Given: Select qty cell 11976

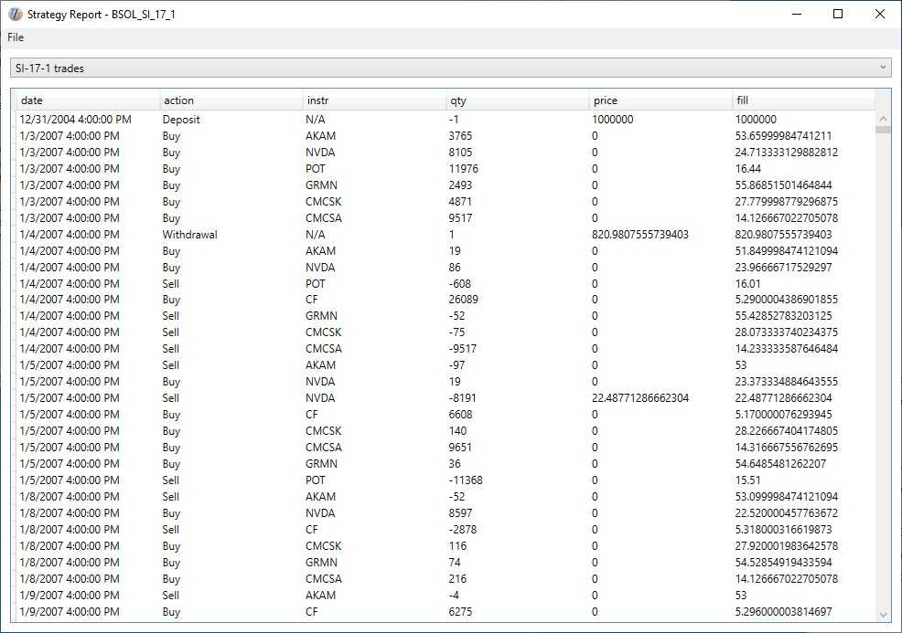Looking at the screenshot, I should 464,169.
